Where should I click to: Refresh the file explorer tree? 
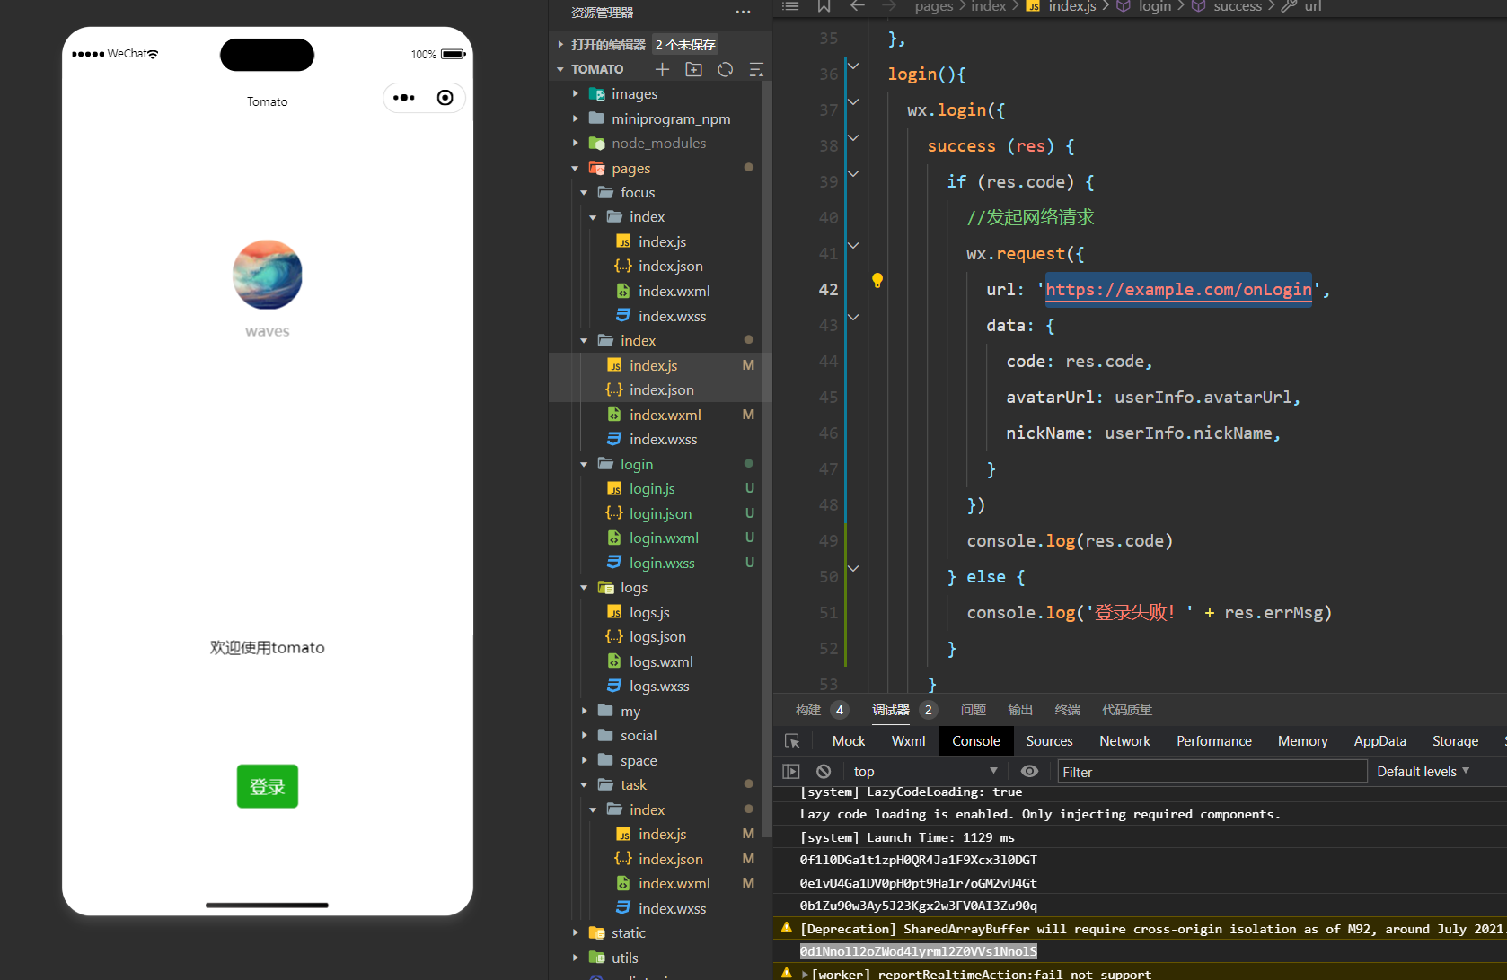tap(725, 69)
